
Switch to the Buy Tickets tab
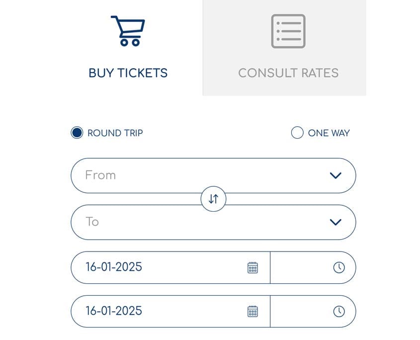[128, 48]
